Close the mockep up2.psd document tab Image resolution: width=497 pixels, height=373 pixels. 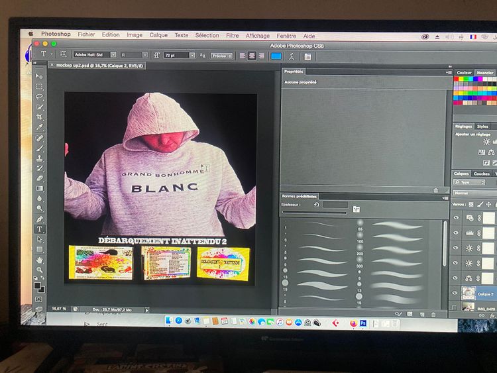click(52, 65)
